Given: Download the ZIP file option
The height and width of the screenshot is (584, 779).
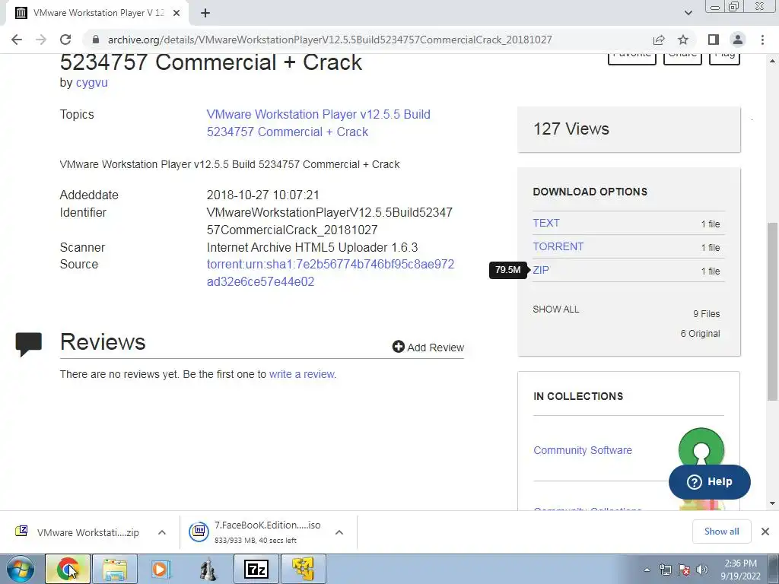Looking at the screenshot, I should point(541,270).
